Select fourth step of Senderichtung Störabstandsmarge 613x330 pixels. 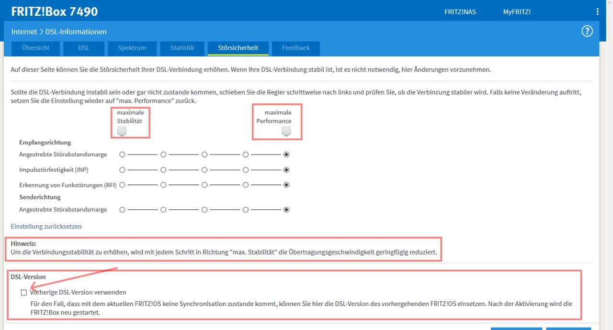click(246, 209)
